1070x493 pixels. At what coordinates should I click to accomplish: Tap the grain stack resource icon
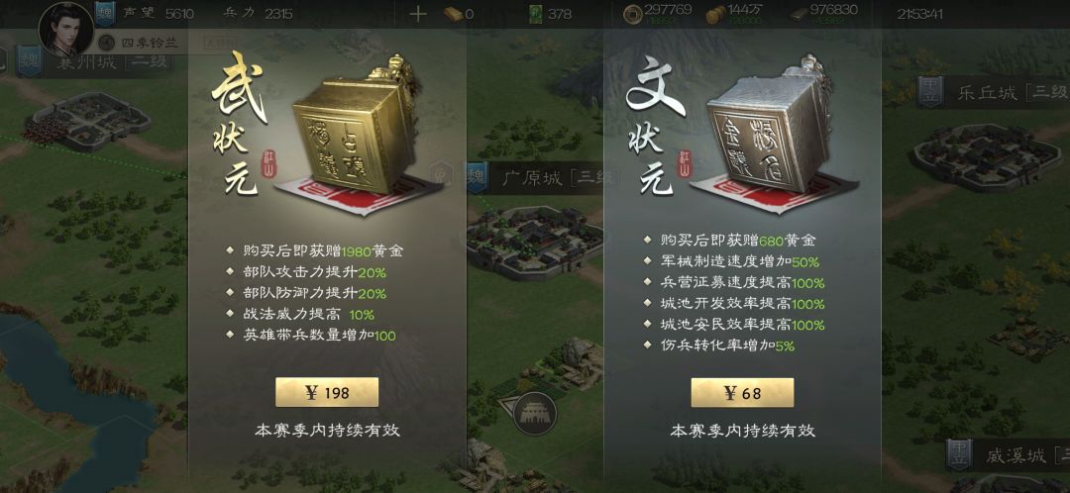pos(715,14)
